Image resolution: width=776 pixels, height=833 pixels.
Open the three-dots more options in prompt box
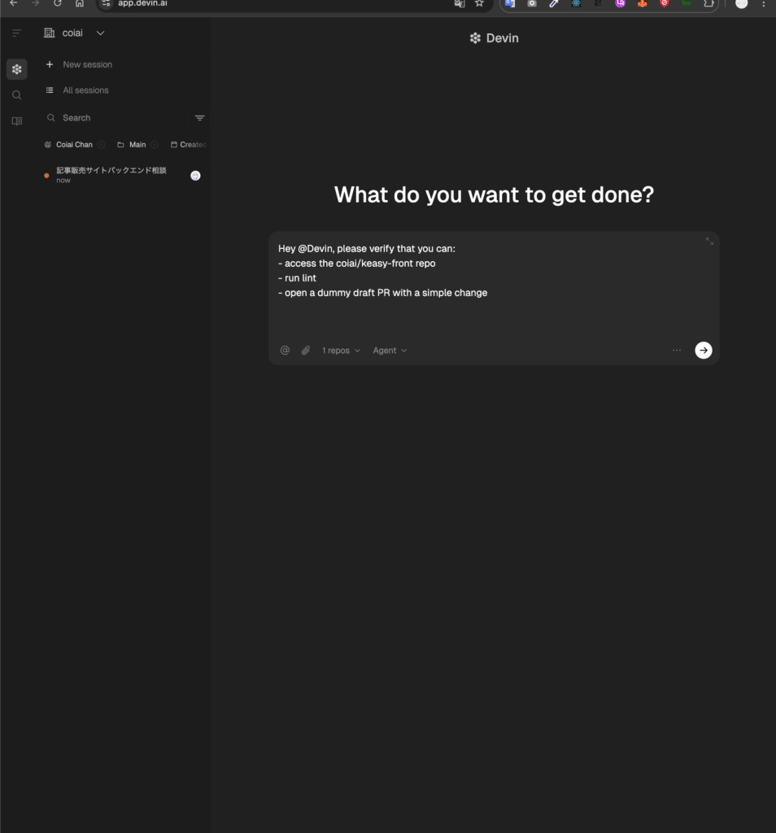point(677,351)
